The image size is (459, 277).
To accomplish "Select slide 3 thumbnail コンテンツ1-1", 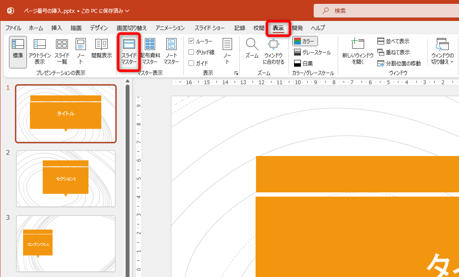I will [x=66, y=244].
